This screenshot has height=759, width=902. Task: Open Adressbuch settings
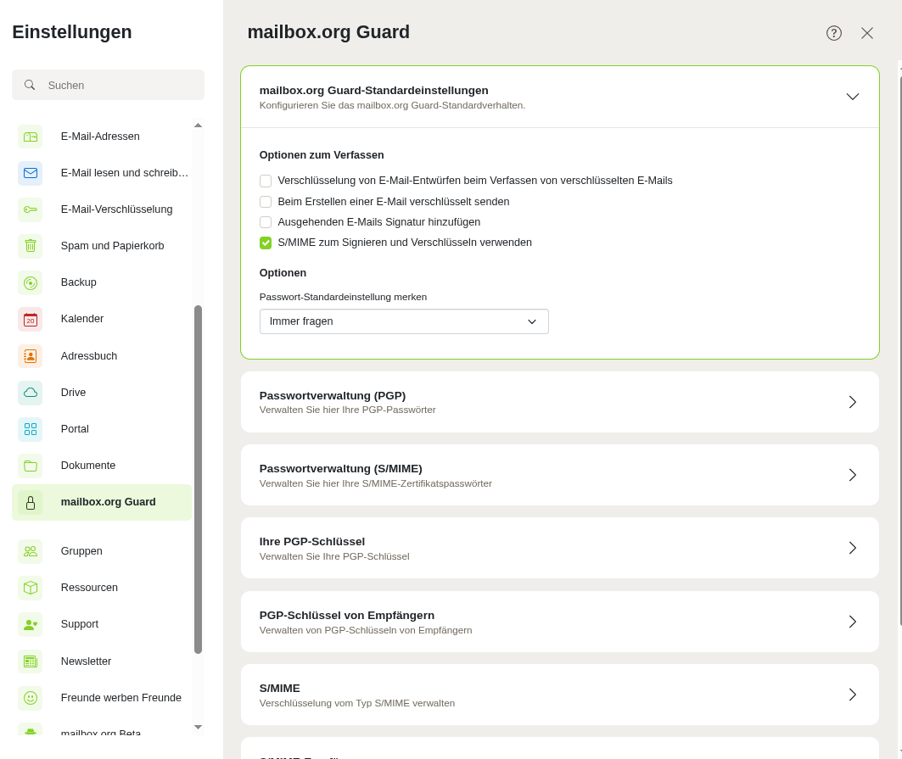point(102,356)
